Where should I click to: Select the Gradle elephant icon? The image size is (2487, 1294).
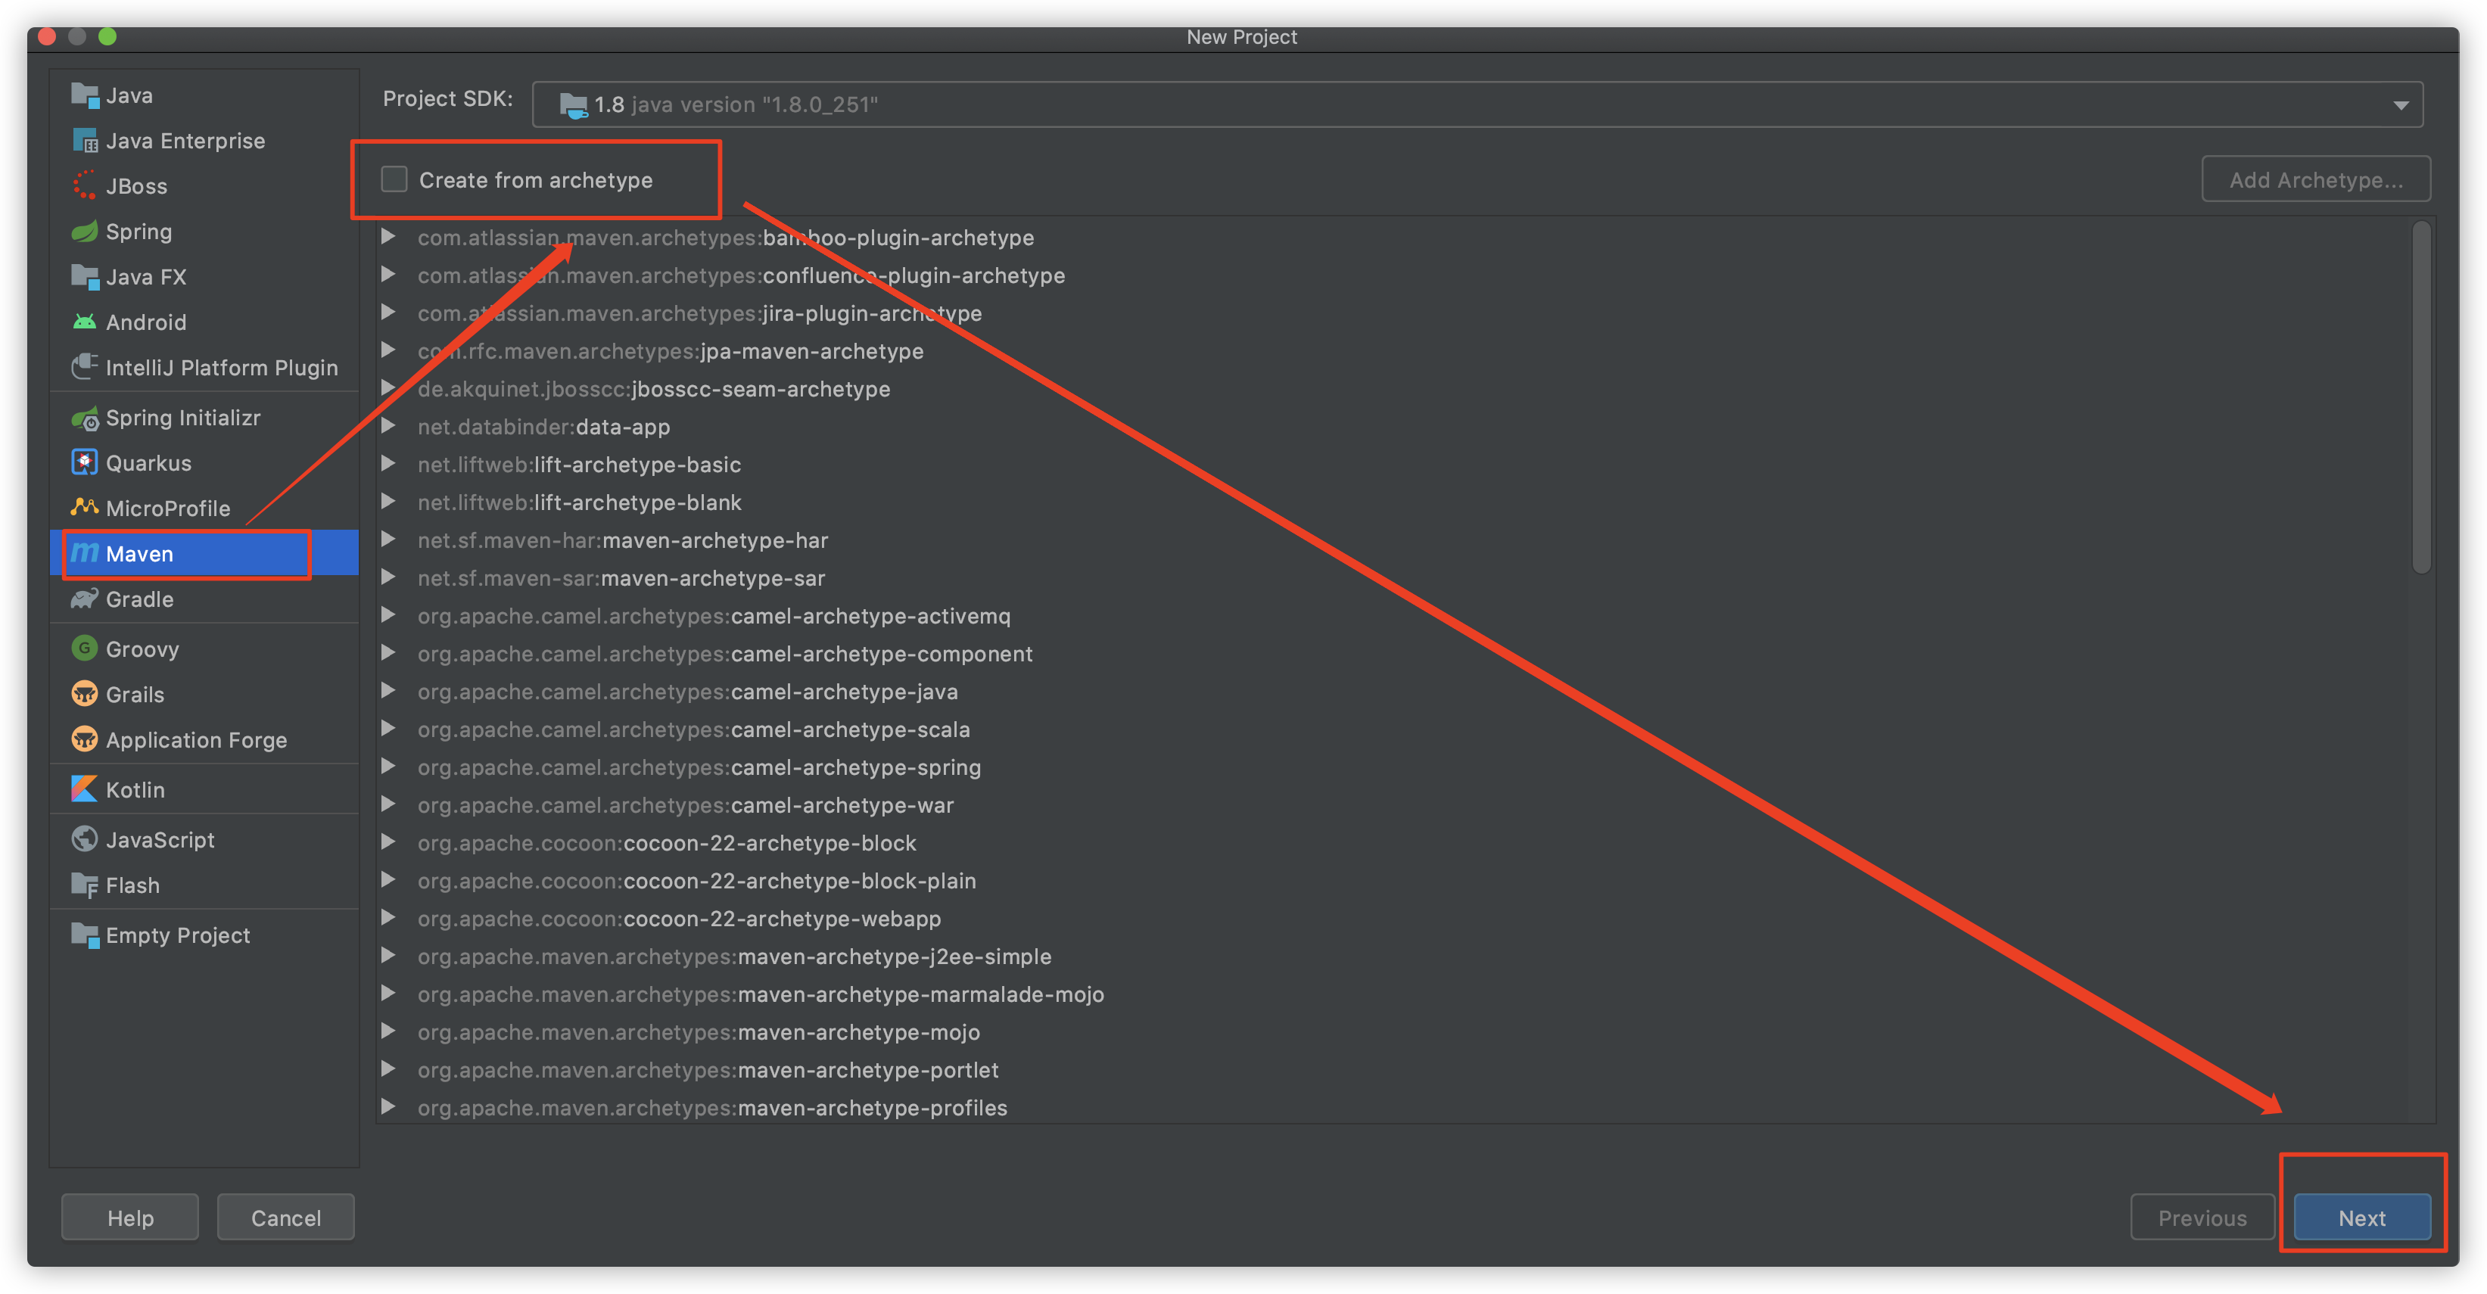[85, 599]
